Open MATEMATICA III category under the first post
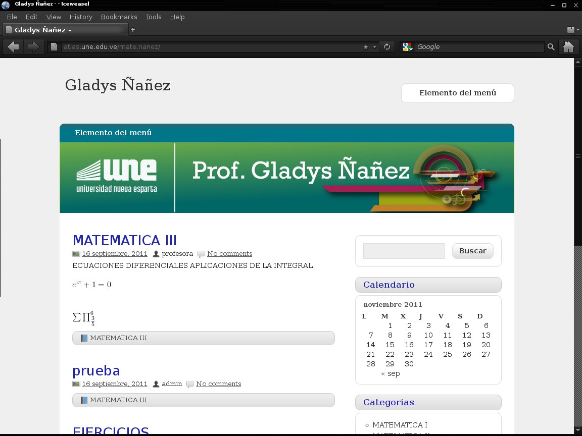Image resolution: width=582 pixels, height=436 pixels. point(118,338)
